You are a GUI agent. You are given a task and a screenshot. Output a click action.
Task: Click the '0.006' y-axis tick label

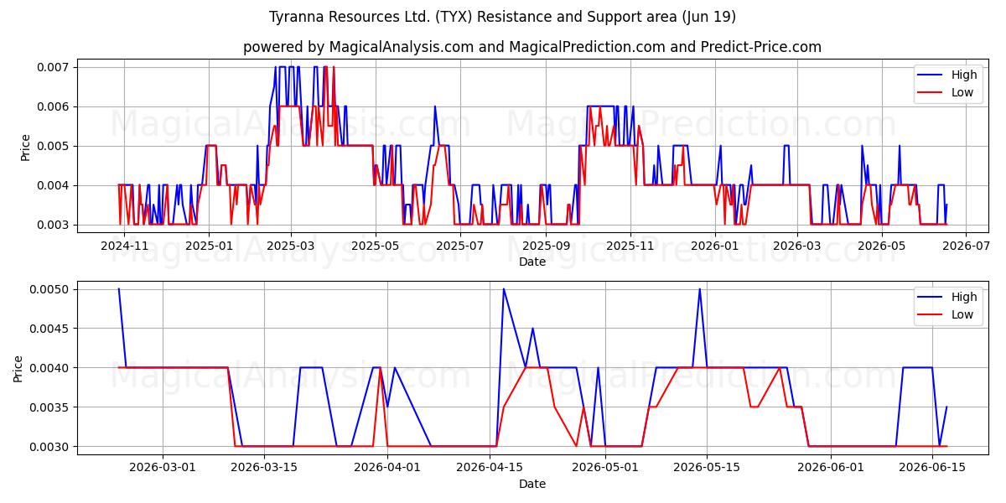(x=55, y=106)
